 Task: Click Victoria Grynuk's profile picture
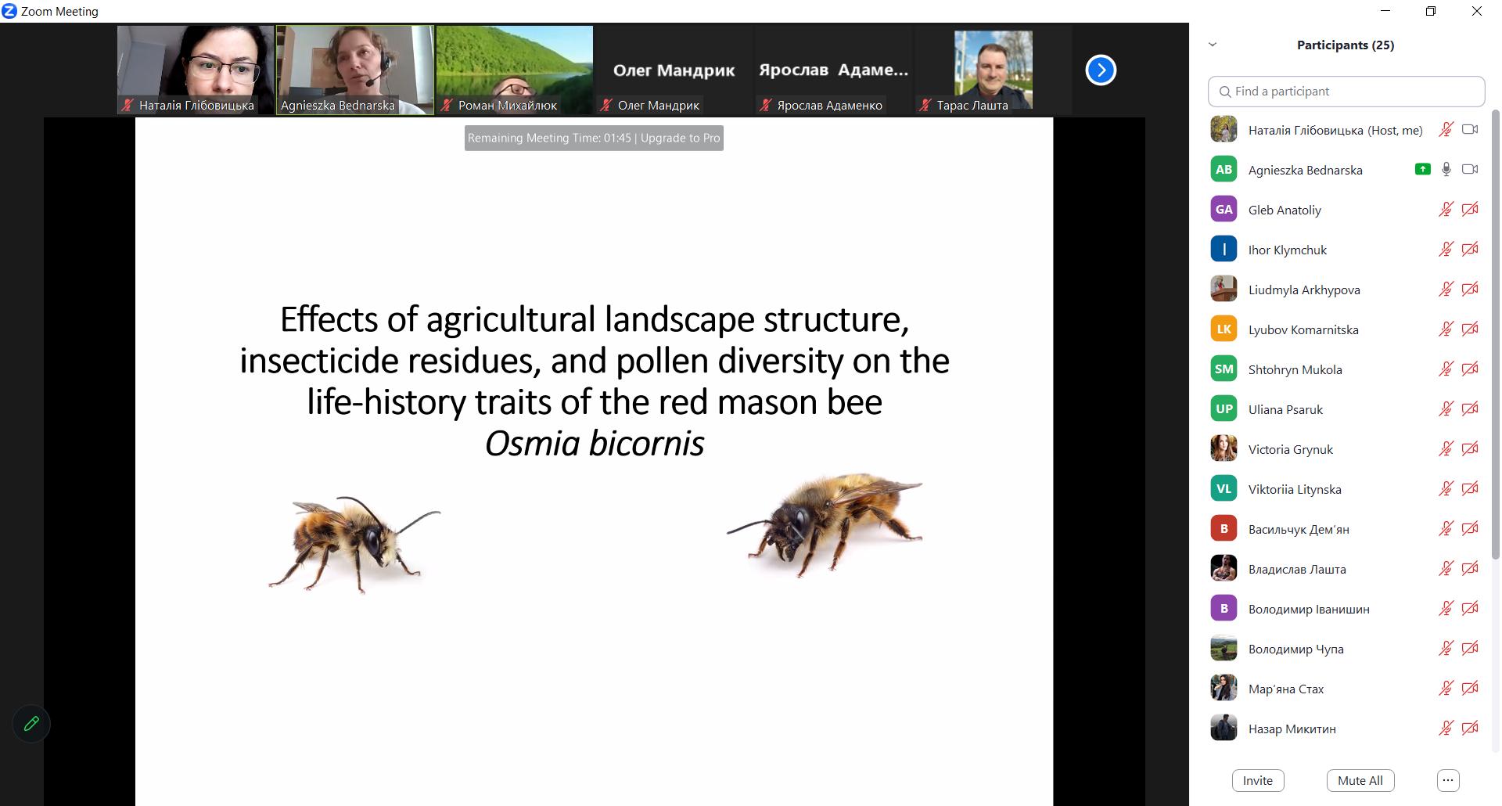pyautogui.click(x=1224, y=448)
